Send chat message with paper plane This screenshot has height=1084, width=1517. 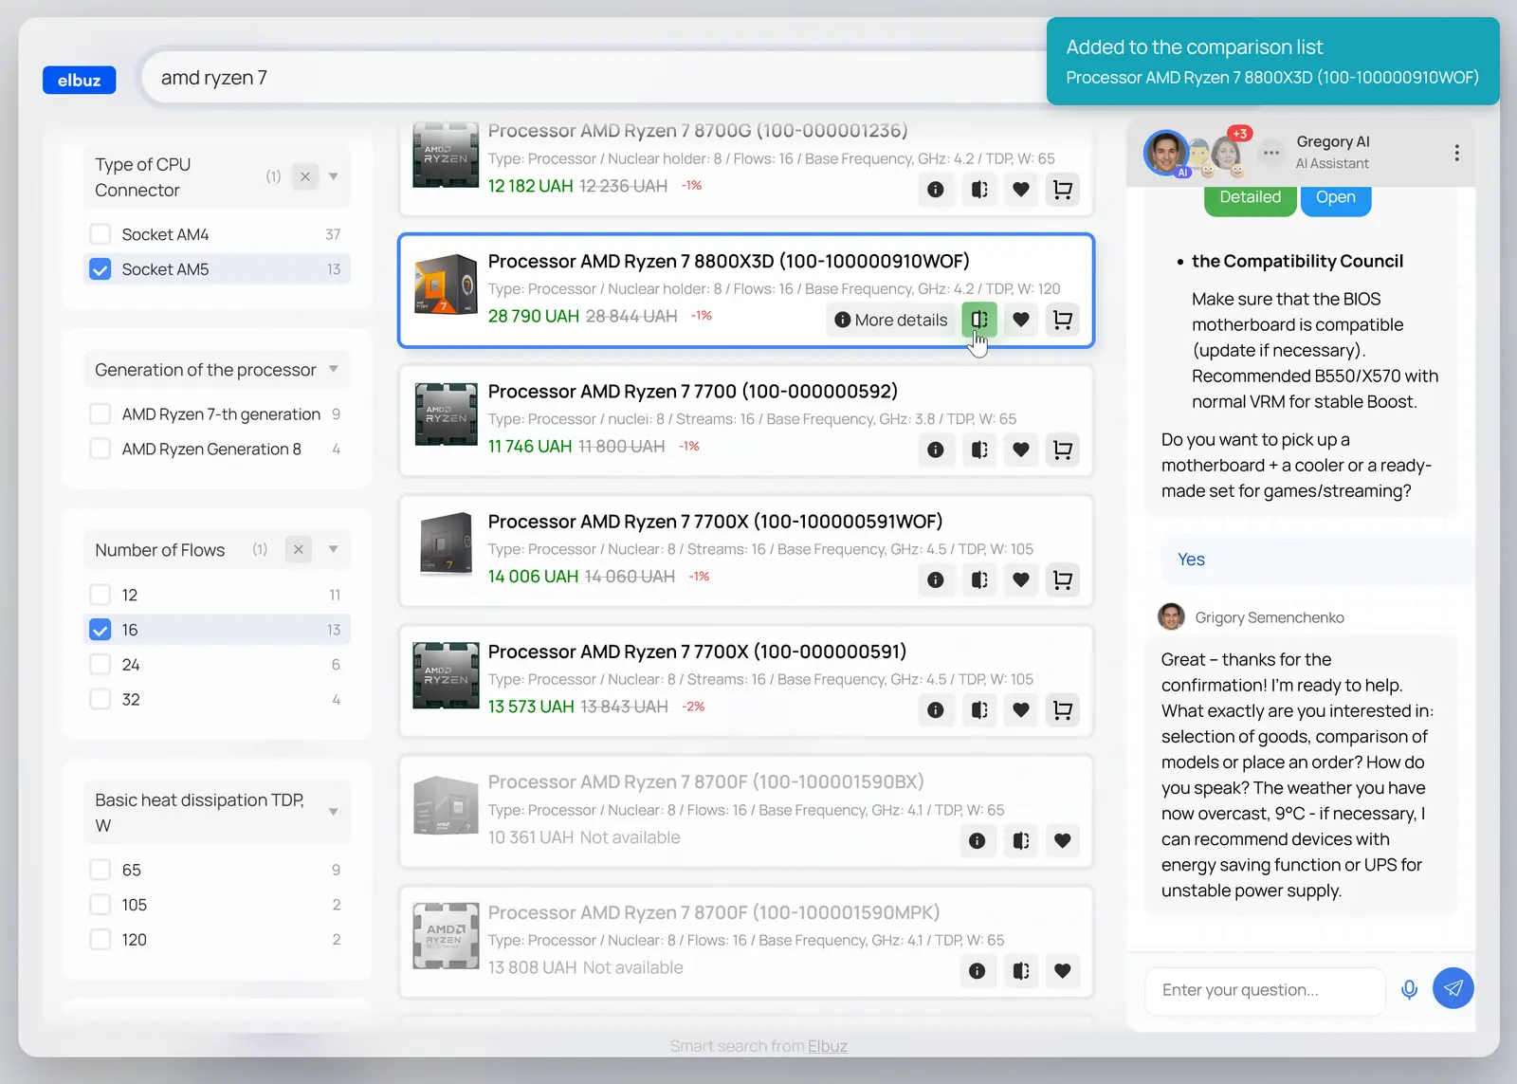1453,988
